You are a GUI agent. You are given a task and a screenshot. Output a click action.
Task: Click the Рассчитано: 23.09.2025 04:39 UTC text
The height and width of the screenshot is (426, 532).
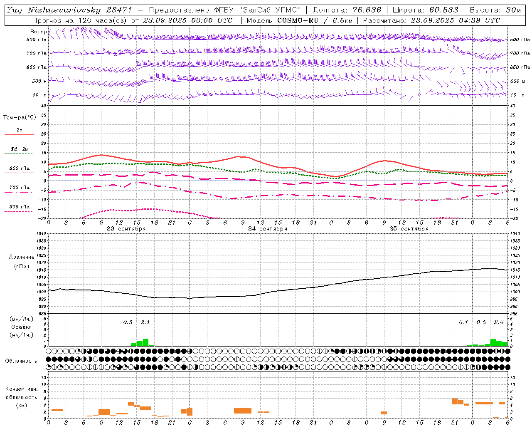pos(431,20)
